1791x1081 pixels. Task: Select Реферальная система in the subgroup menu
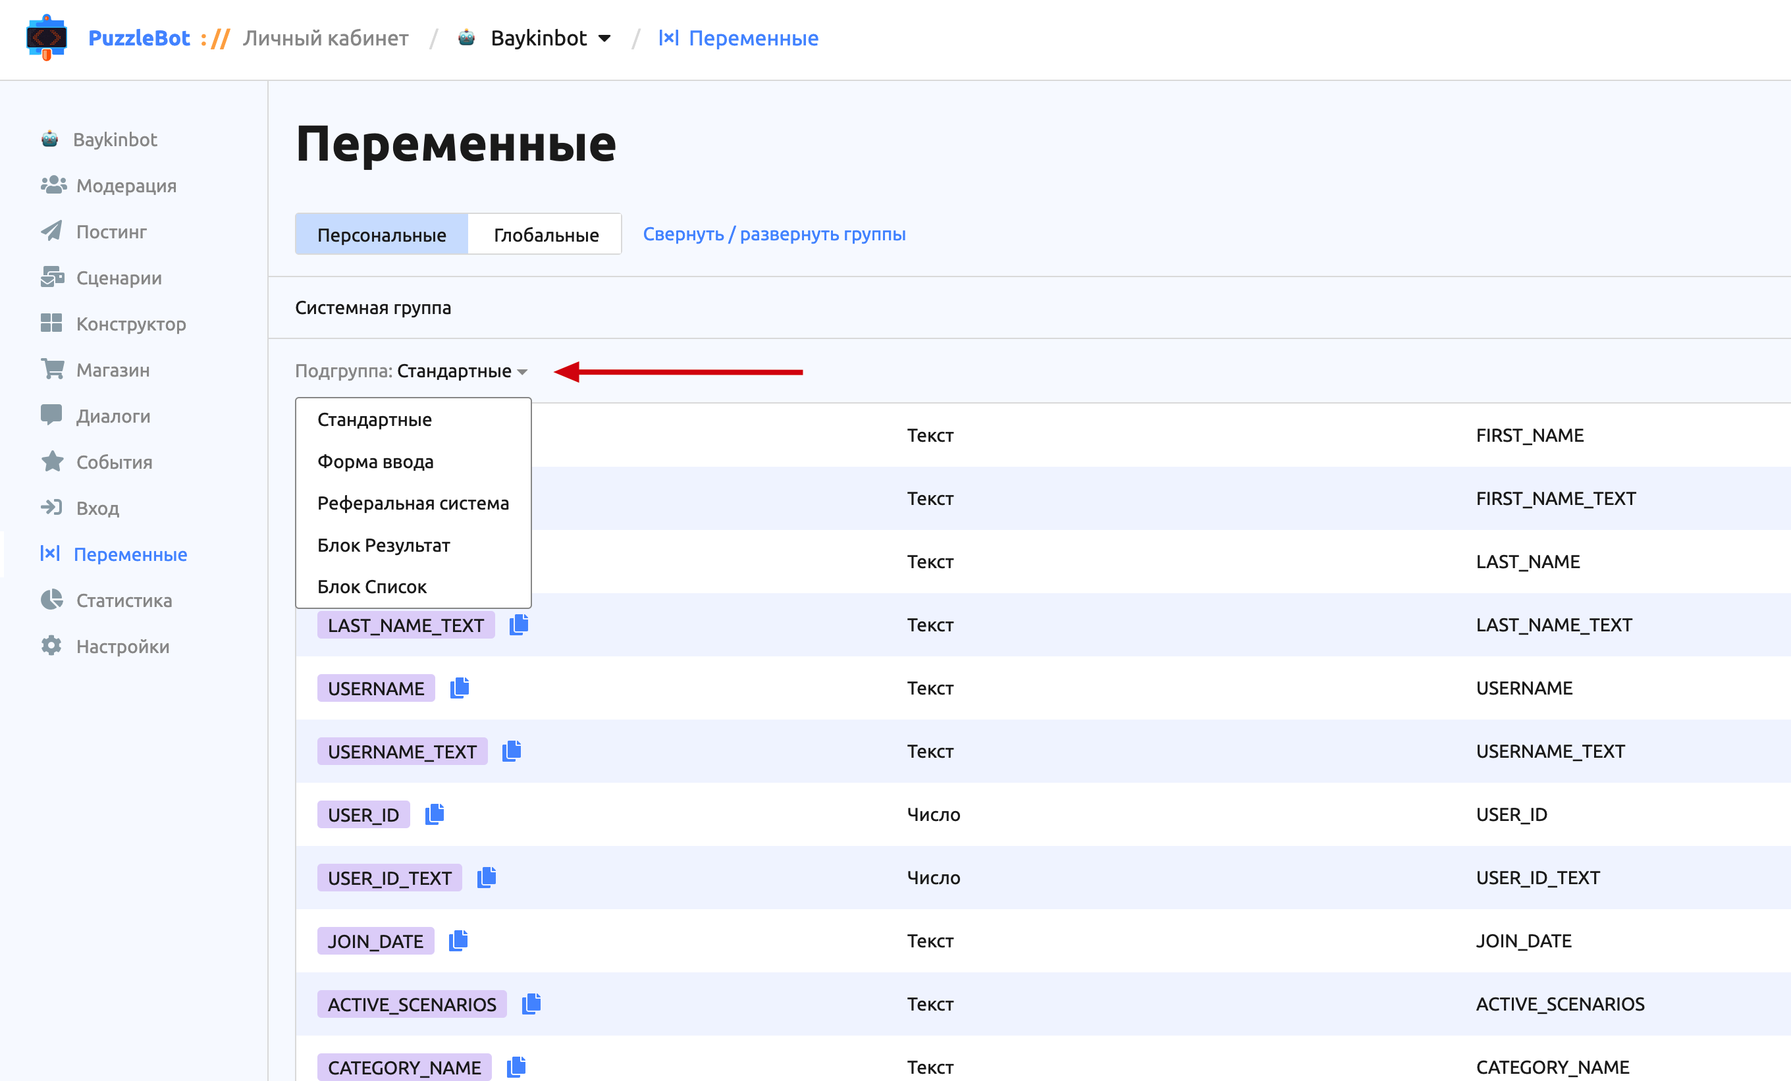(413, 503)
